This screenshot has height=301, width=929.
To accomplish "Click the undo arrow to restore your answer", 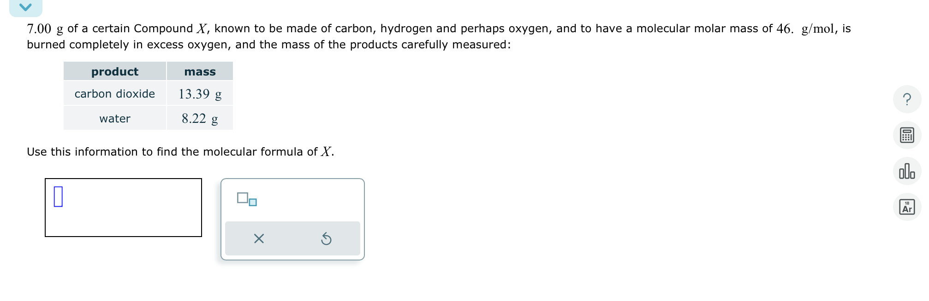I will click(326, 238).
